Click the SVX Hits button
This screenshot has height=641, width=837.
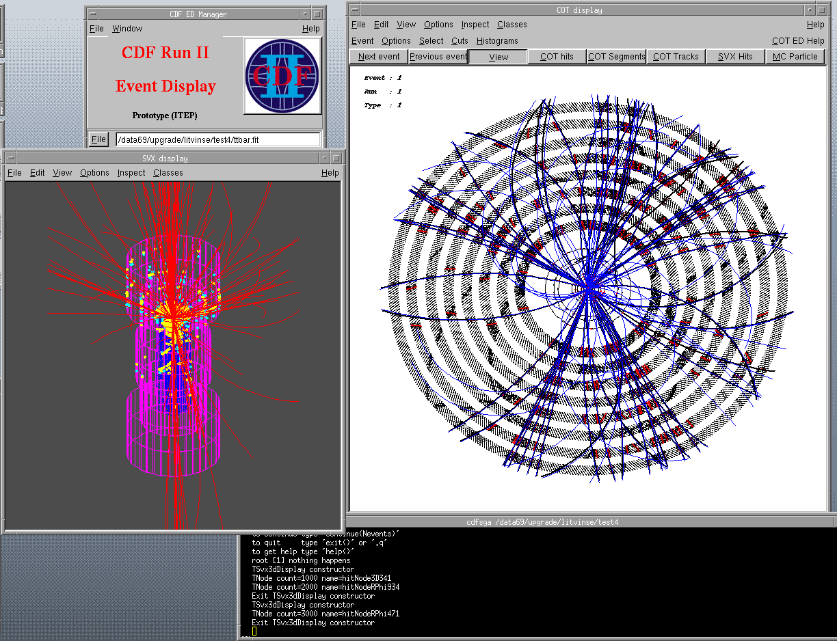[x=735, y=57]
